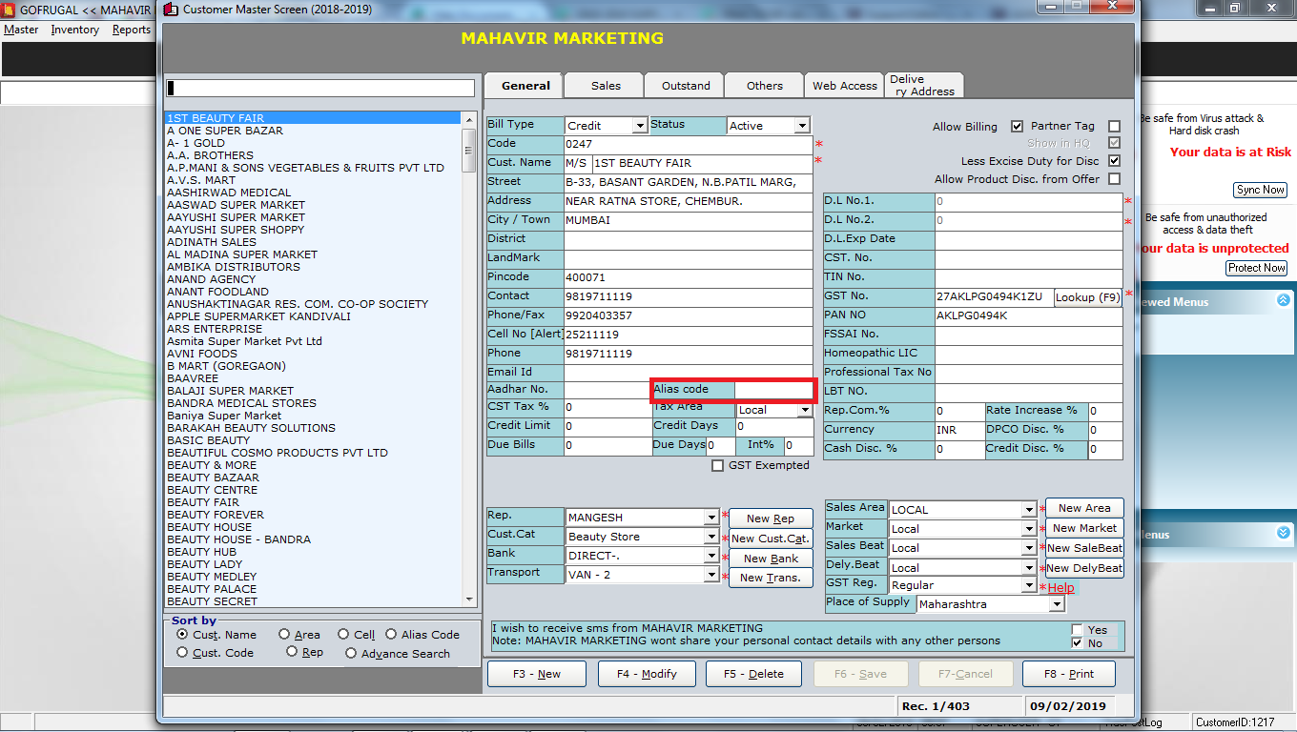Toggle the GST Exempted checkbox
Viewport: 1297px width, 732px height.
(x=718, y=466)
